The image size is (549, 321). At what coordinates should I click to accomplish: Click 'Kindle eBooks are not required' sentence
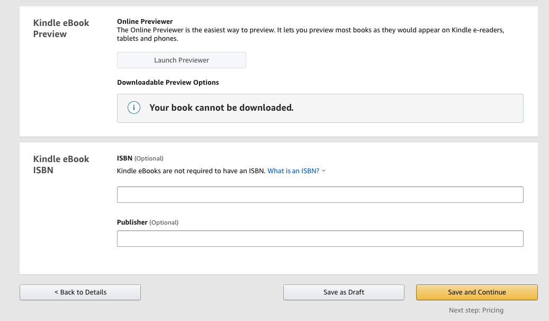191,171
